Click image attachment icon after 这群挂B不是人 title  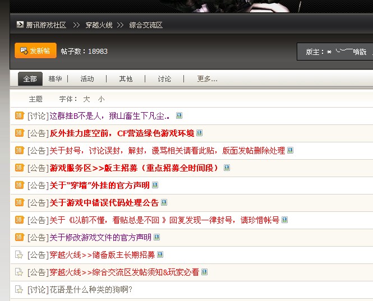[179, 115]
